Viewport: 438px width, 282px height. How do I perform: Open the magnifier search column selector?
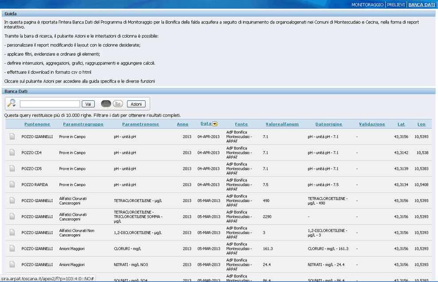12,103
